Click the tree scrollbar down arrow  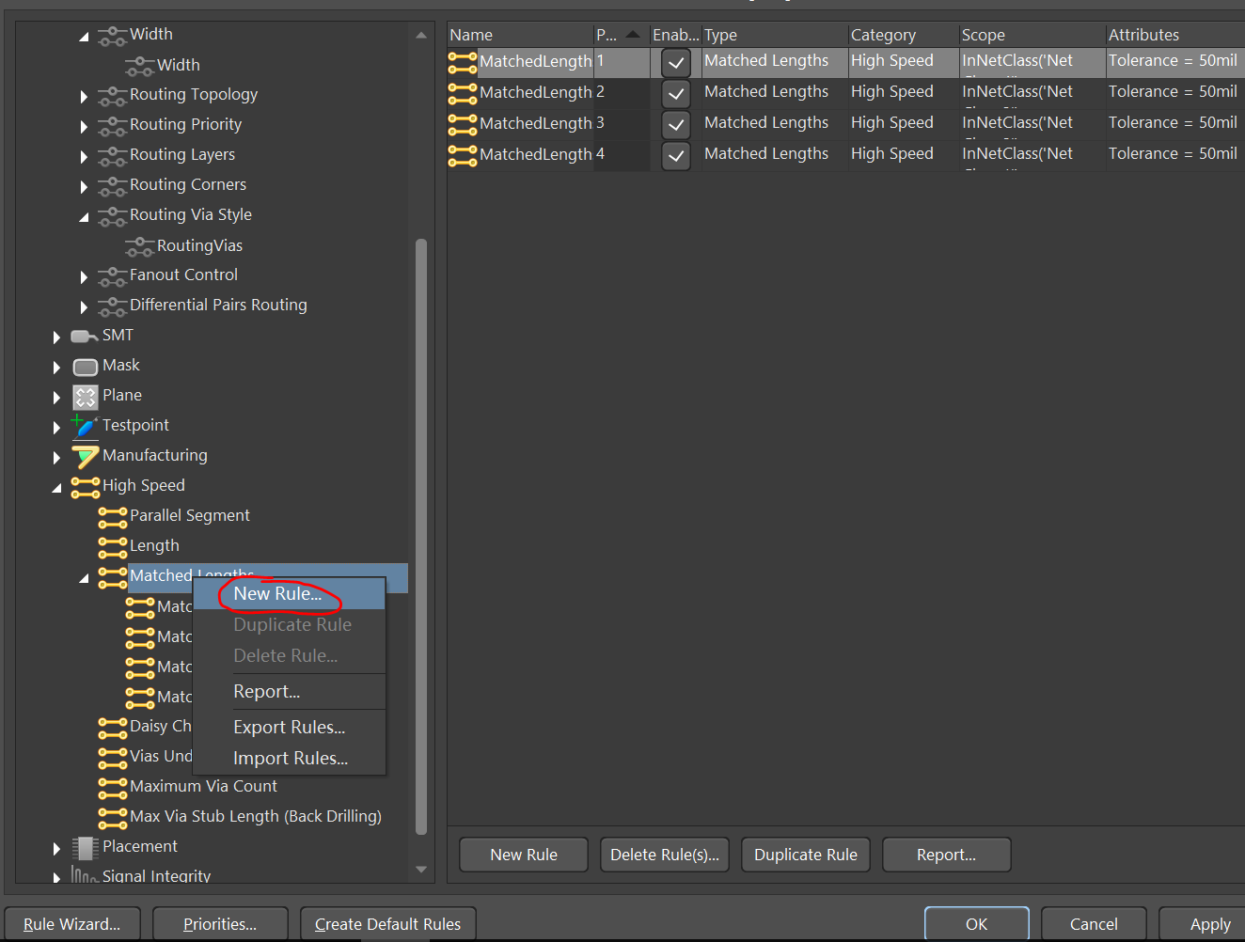421,870
